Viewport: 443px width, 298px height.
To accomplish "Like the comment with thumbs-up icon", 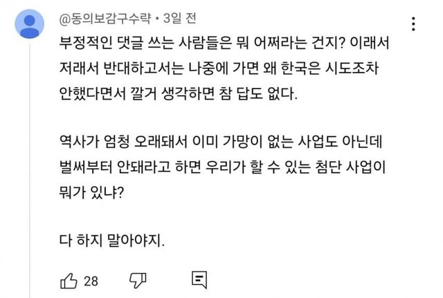I will (x=69, y=280).
